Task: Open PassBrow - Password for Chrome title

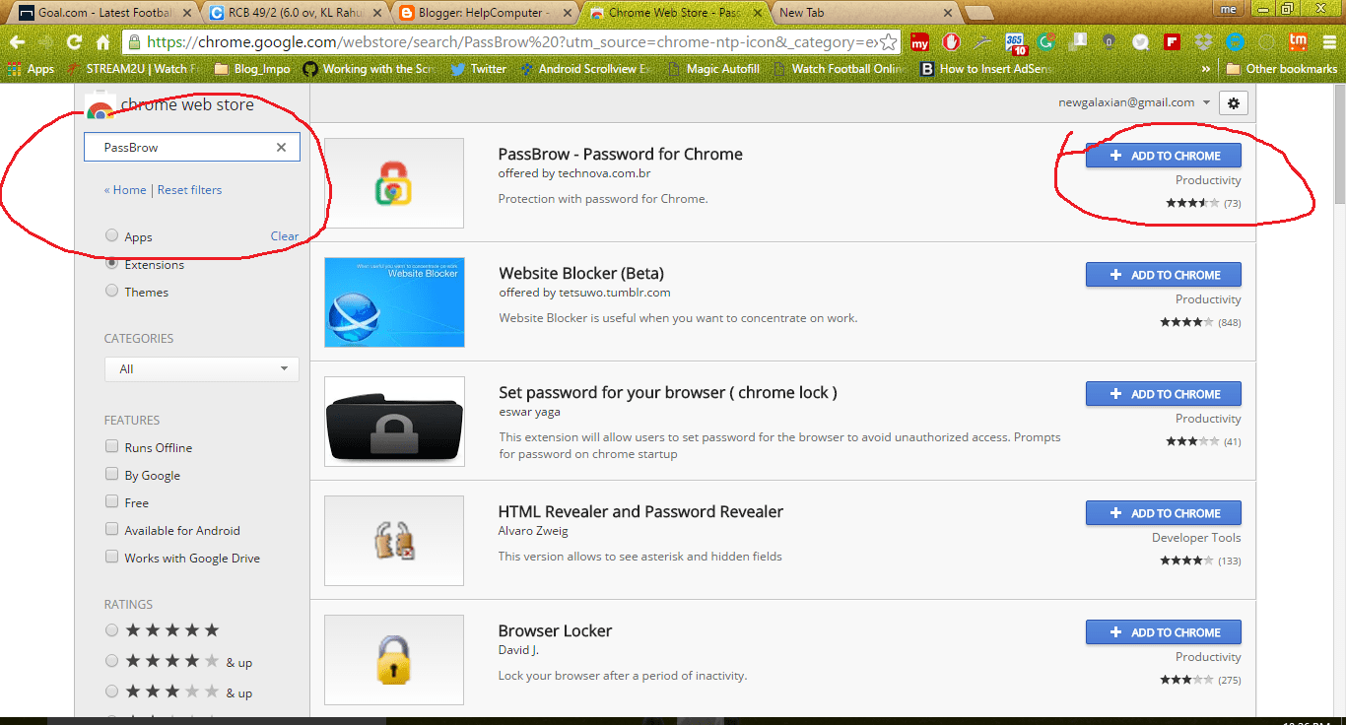Action: pyautogui.click(x=621, y=154)
